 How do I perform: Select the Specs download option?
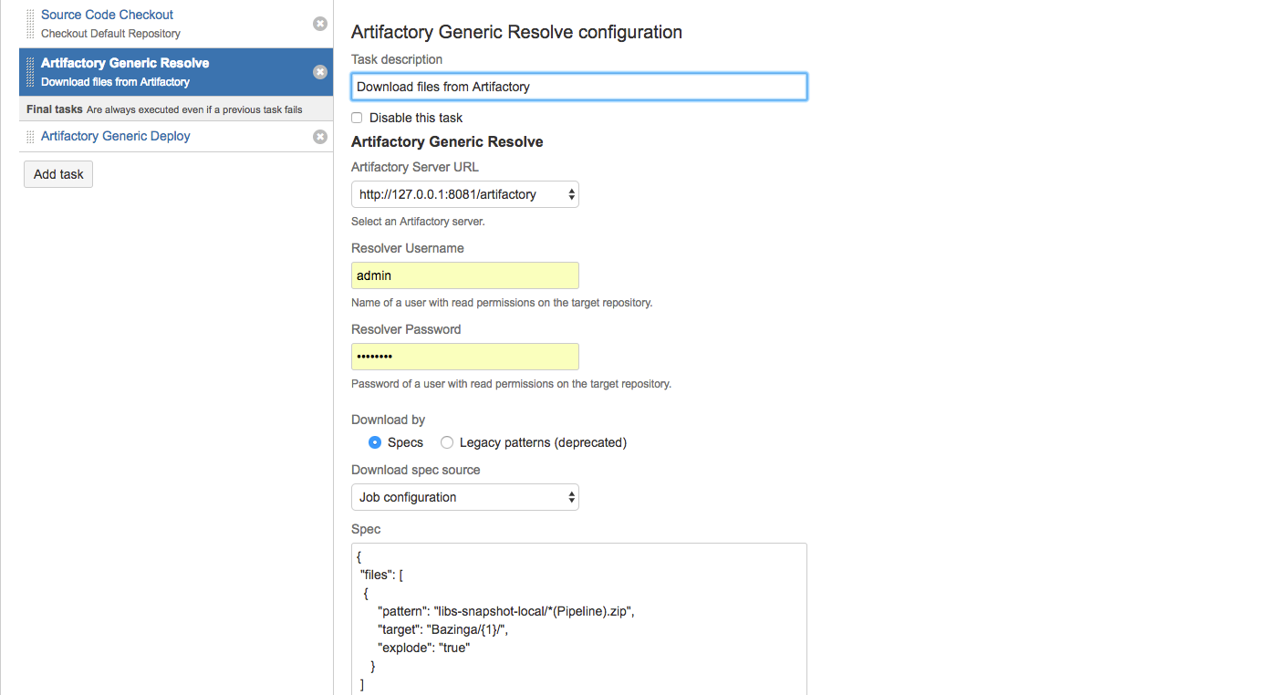pos(374,442)
